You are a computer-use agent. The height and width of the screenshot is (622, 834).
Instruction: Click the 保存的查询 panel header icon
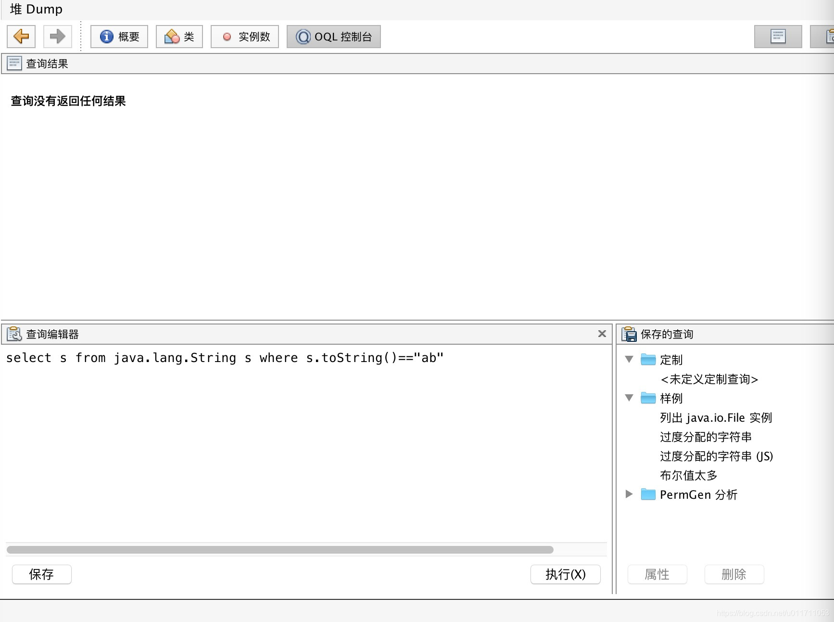629,334
